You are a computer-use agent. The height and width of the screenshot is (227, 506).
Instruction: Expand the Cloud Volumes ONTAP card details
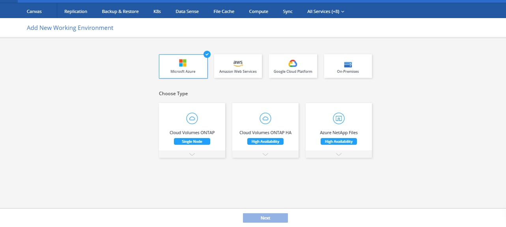[192, 154]
